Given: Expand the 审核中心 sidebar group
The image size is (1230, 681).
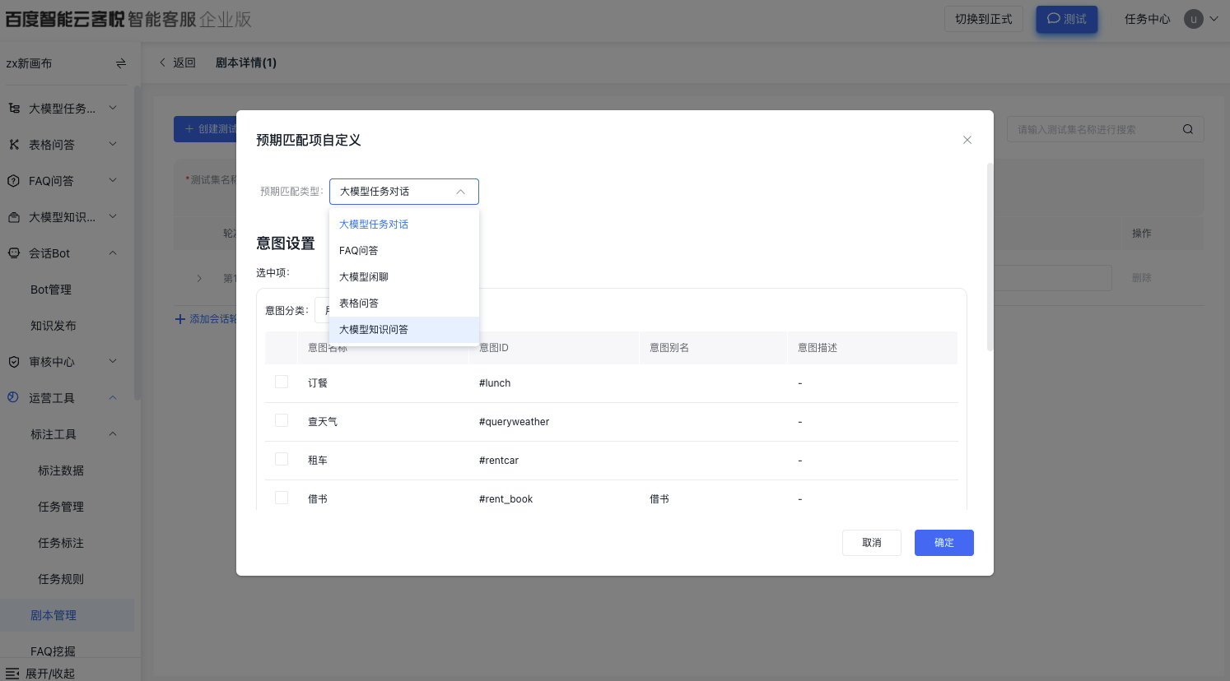Looking at the screenshot, I should pyautogui.click(x=113, y=361).
